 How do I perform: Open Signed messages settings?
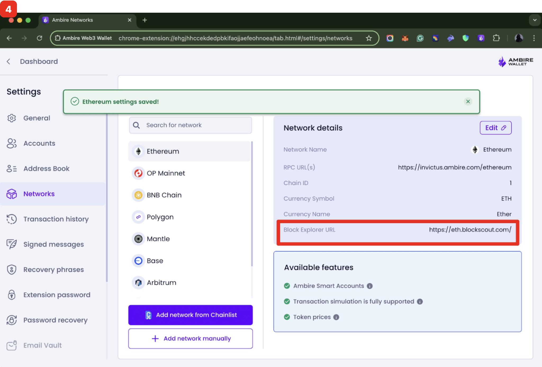point(53,244)
